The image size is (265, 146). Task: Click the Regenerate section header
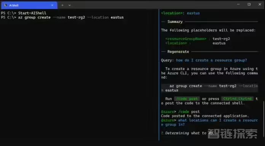point(178,52)
